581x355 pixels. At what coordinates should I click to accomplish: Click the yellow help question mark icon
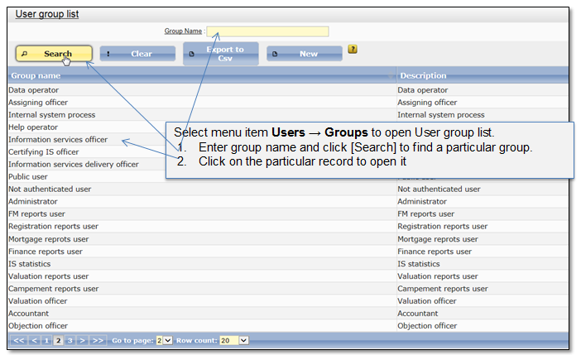pyautogui.click(x=353, y=50)
